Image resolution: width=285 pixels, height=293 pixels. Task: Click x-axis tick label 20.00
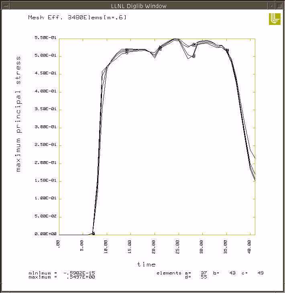pos(153,247)
